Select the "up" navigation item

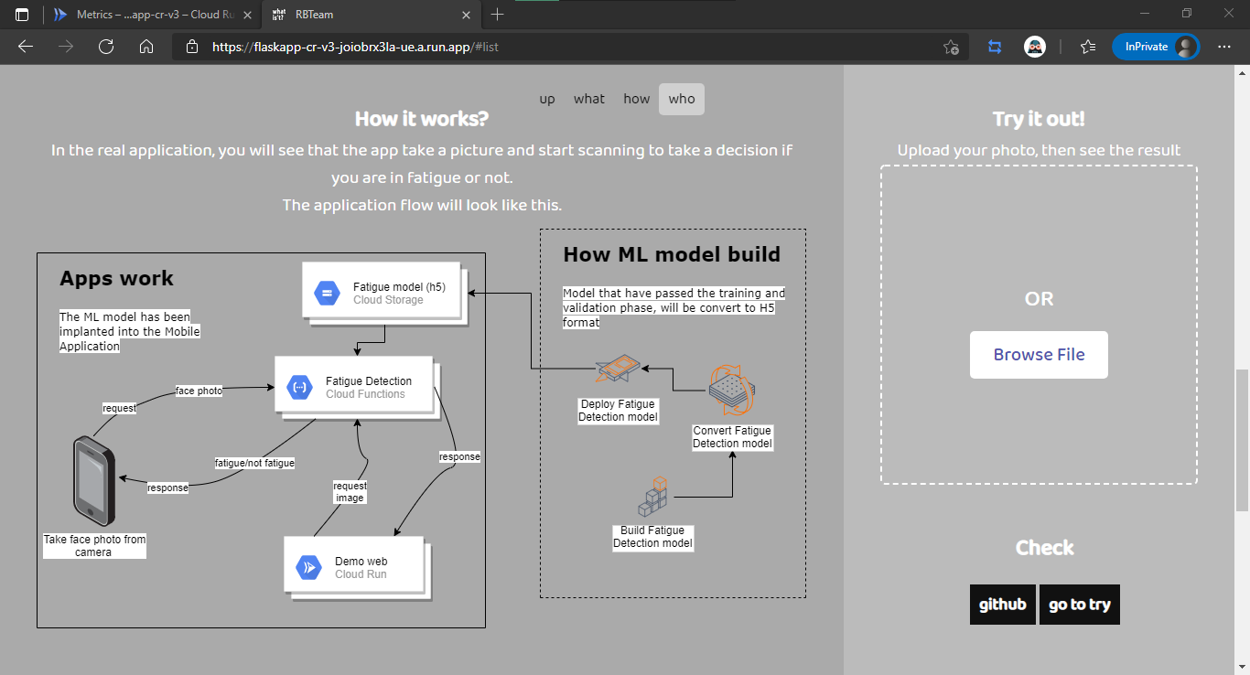tap(547, 99)
